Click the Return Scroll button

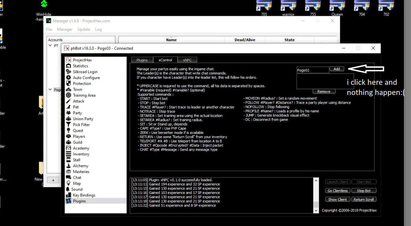coord(364,199)
